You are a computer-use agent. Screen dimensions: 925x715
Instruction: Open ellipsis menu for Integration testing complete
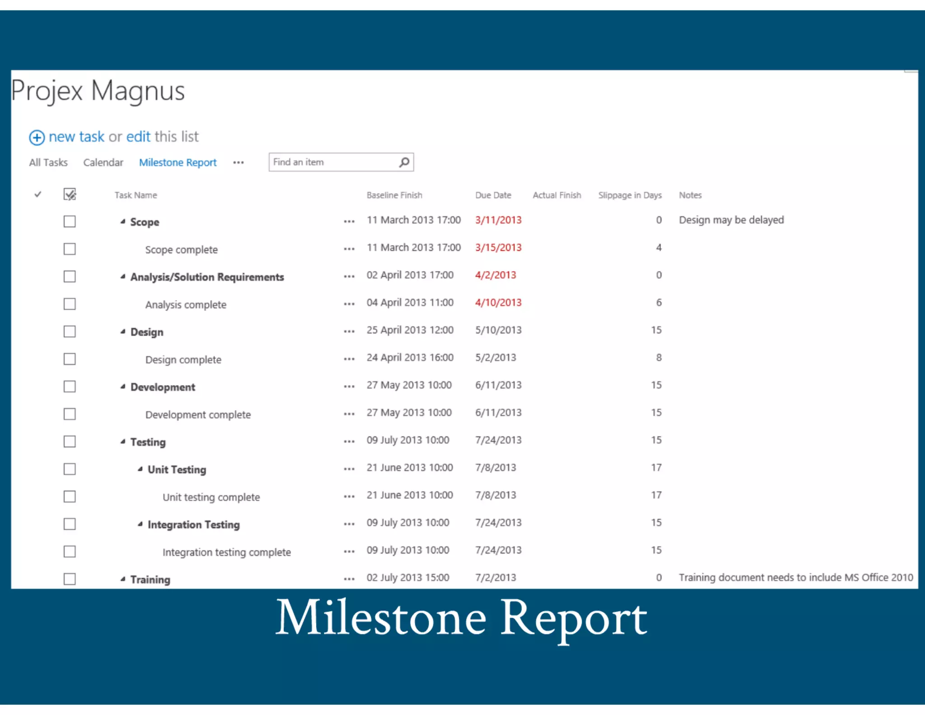pyautogui.click(x=349, y=552)
